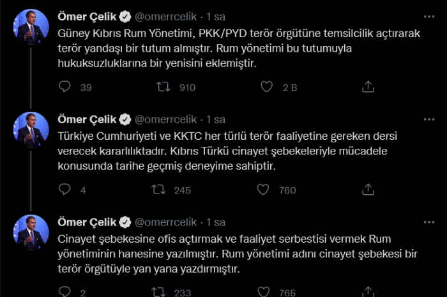Reply to the first tweet about Güney Kıbrıs
This screenshot has width=447, height=297.
coord(64,87)
